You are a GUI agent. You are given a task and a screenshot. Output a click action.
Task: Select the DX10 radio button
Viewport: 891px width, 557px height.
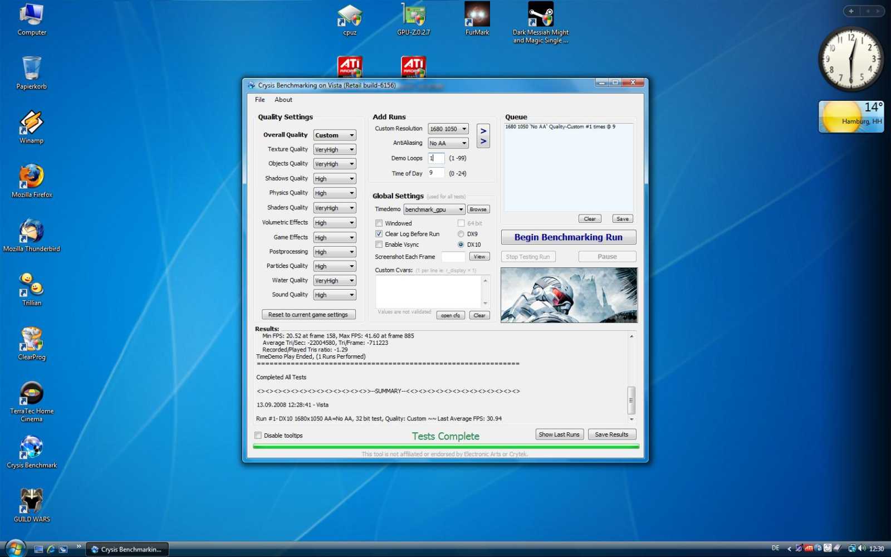[x=461, y=245]
